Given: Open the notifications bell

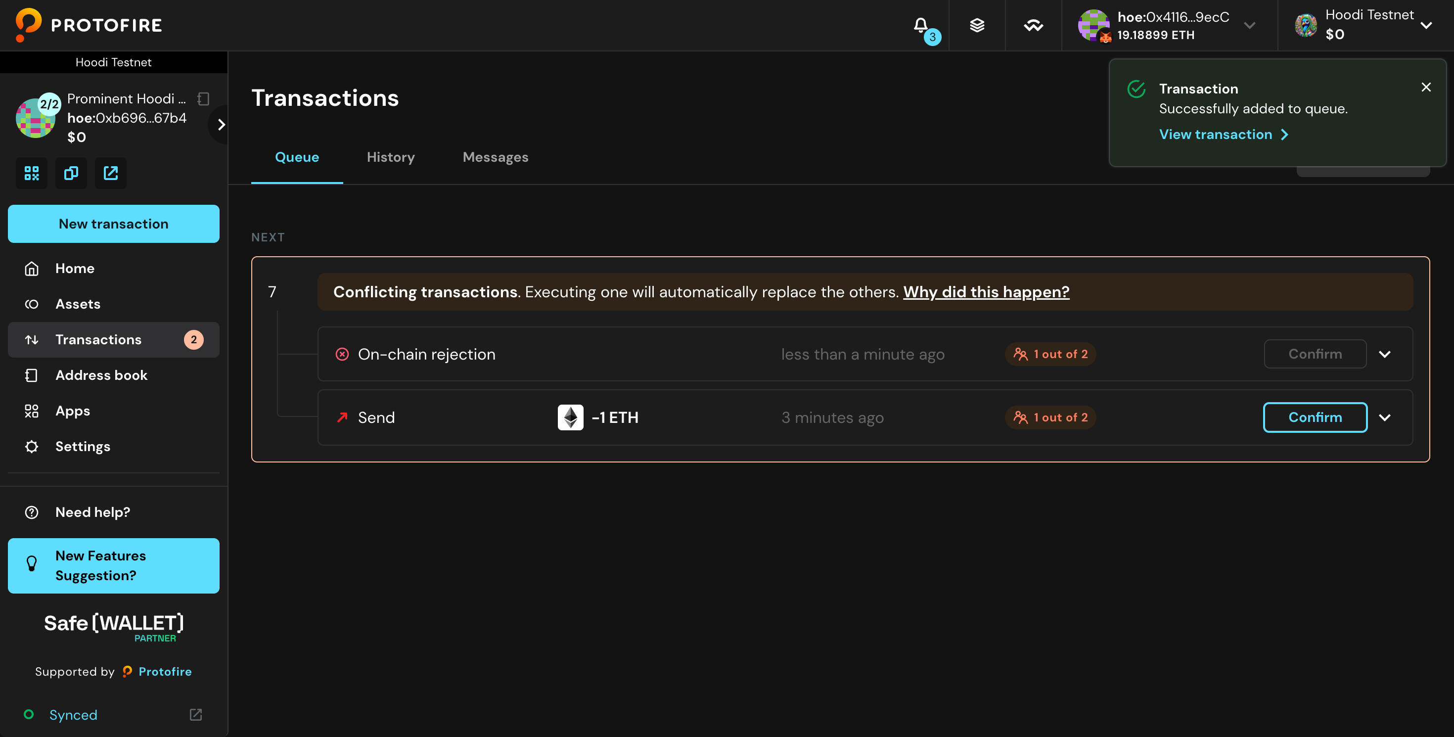Looking at the screenshot, I should click(920, 25).
